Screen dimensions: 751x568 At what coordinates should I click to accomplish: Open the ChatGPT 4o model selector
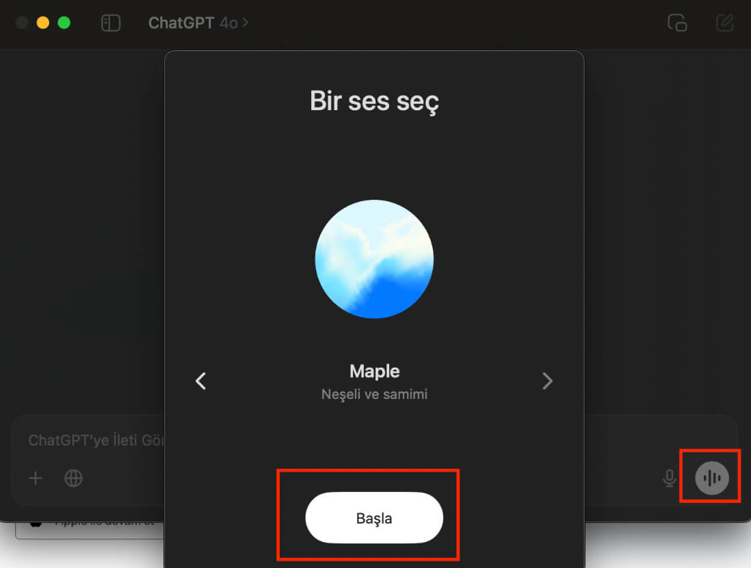[198, 23]
